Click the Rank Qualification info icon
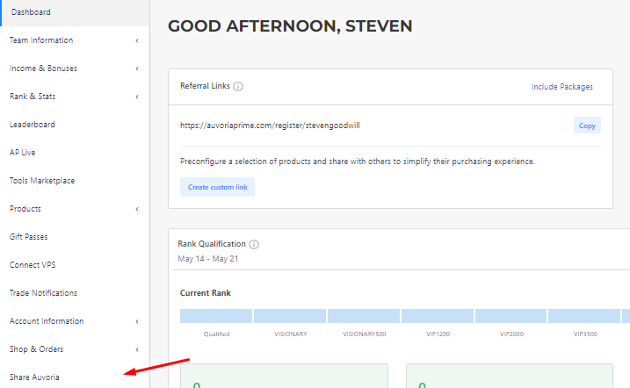630x388 pixels. coord(254,244)
